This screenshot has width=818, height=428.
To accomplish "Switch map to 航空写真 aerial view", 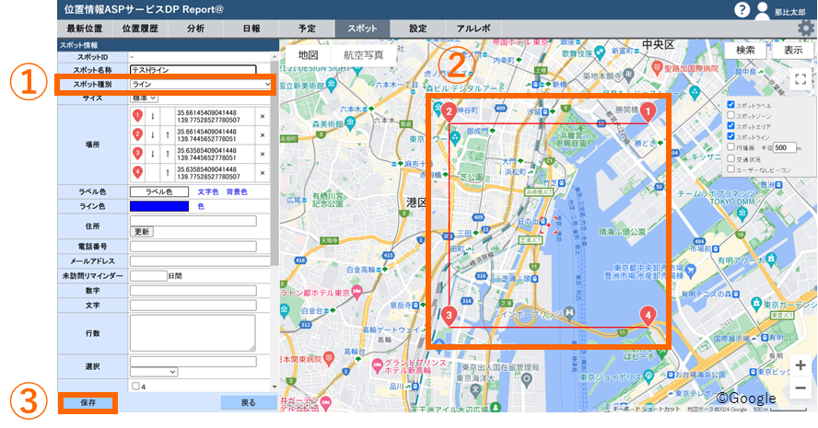I will coord(364,54).
